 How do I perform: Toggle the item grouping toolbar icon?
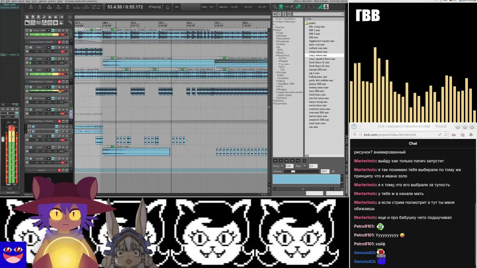pyautogui.click(x=33, y=23)
